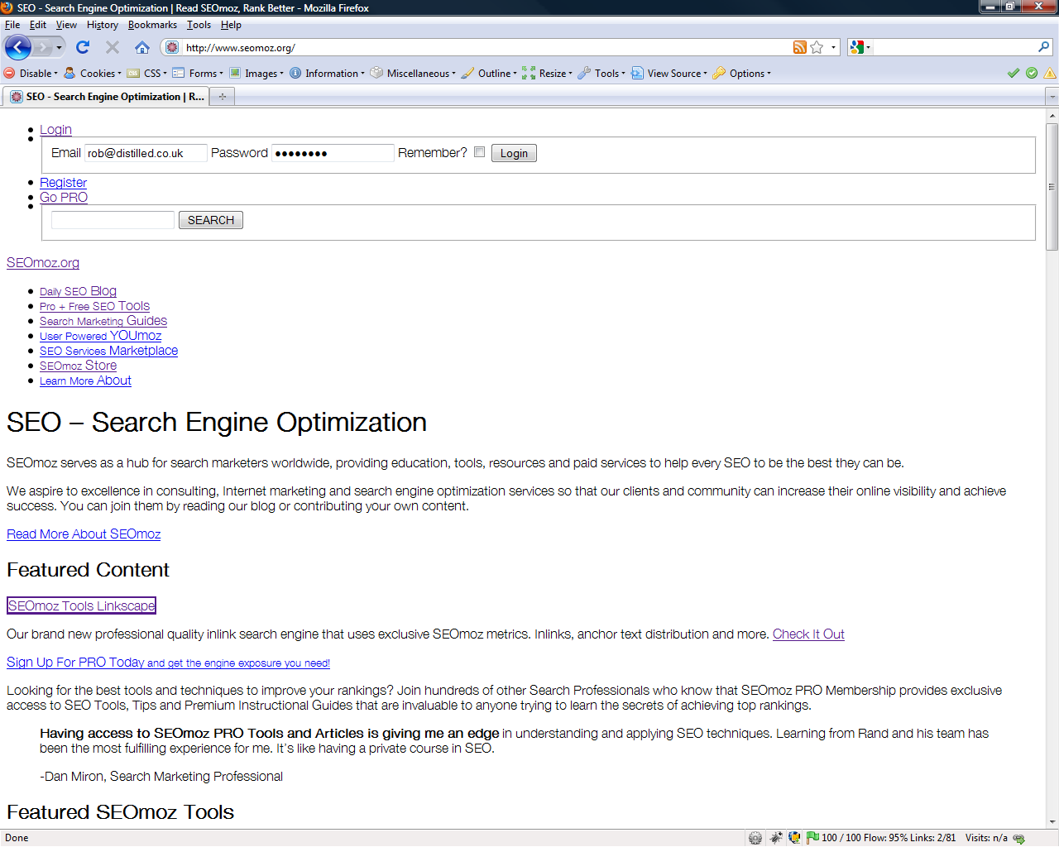Open the Bookmarks menu

click(152, 25)
